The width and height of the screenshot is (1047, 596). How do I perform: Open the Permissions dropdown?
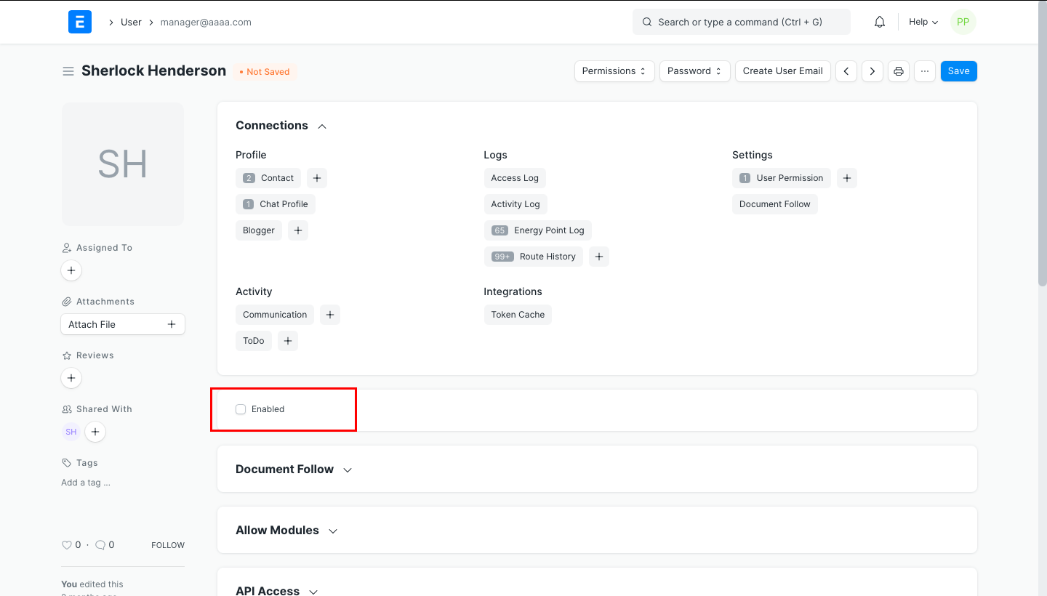tap(614, 71)
